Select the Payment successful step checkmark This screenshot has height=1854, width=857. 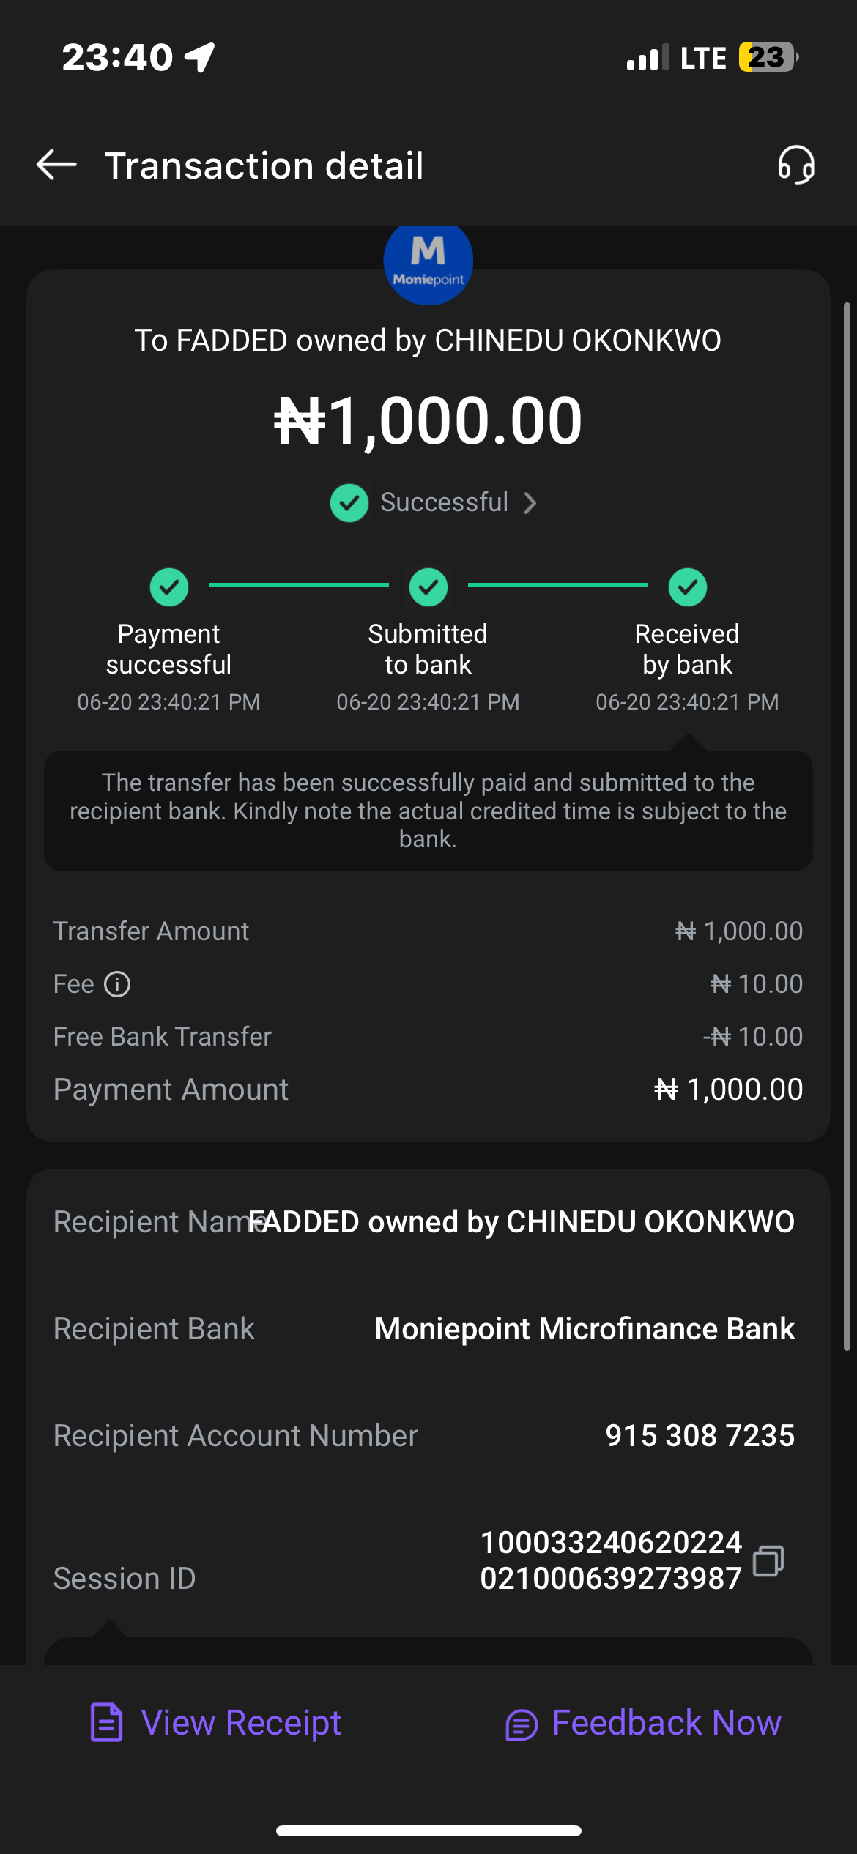tap(169, 587)
